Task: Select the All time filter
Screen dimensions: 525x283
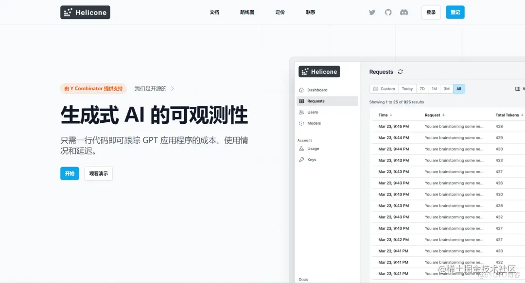Action: pyautogui.click(x=459, y=89)
